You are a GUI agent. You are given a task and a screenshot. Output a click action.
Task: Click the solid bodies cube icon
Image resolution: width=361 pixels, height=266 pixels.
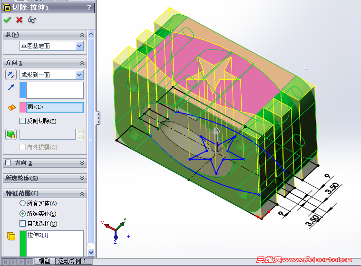(x=11, y=236)
